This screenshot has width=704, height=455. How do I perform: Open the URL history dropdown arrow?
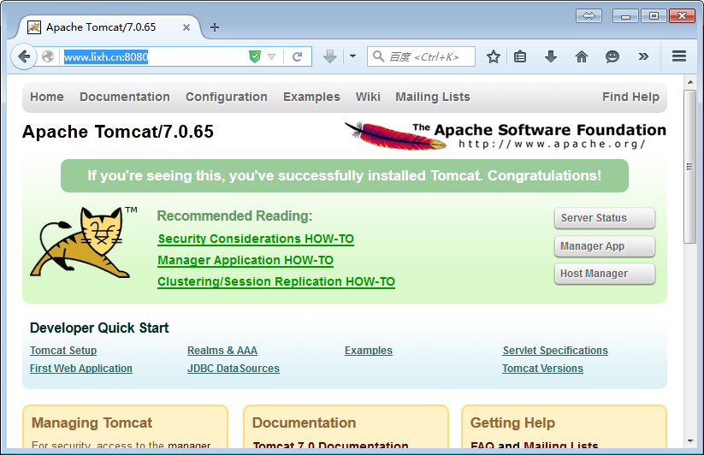click(x=271, y=57)
